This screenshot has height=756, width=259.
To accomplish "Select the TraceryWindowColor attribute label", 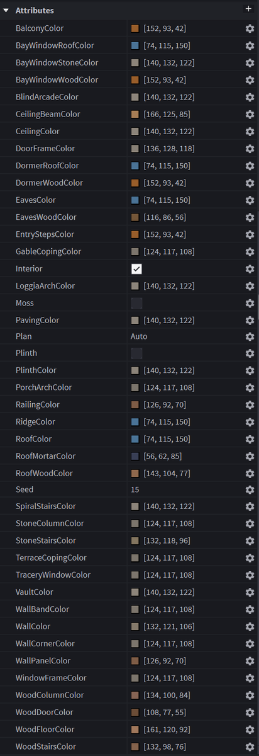I will coord(53,575).
